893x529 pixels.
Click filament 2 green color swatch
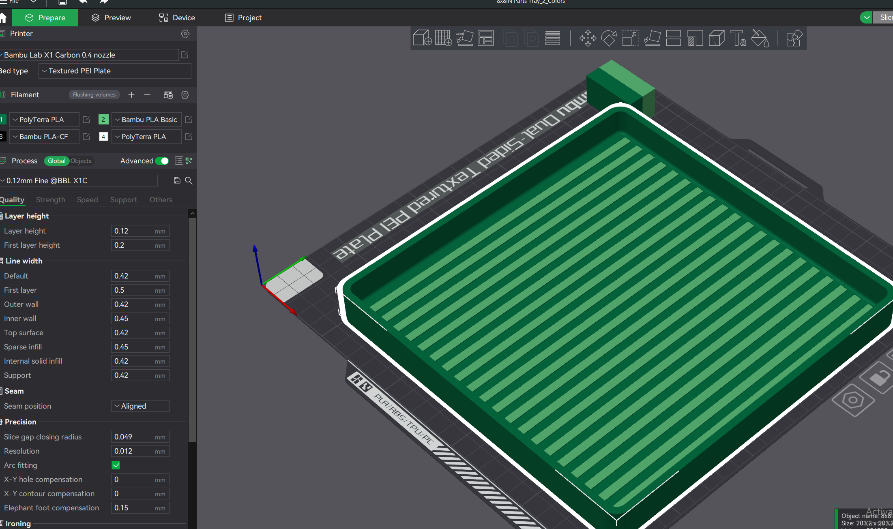(x=103, y=120)
